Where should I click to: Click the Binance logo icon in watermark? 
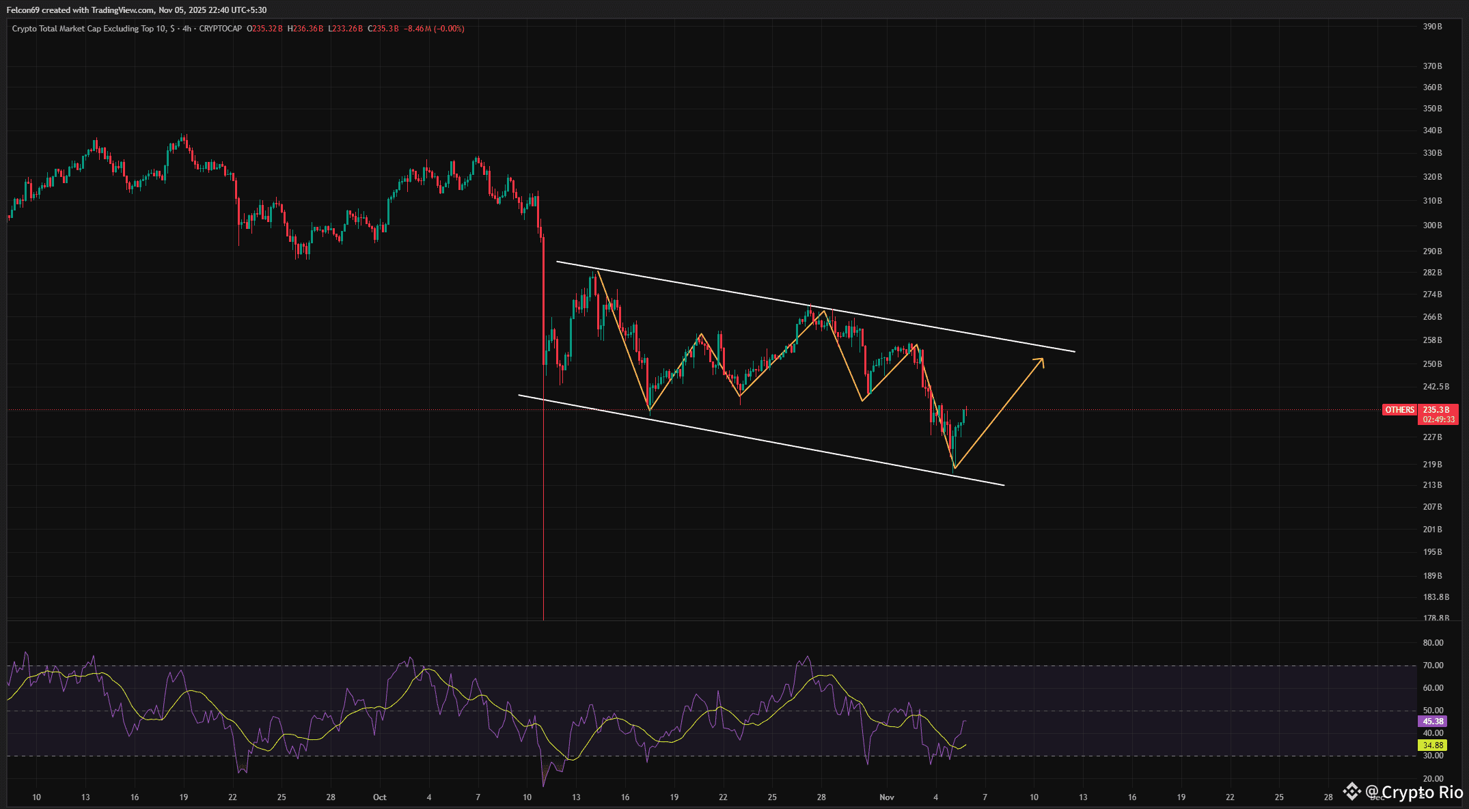1351,791
